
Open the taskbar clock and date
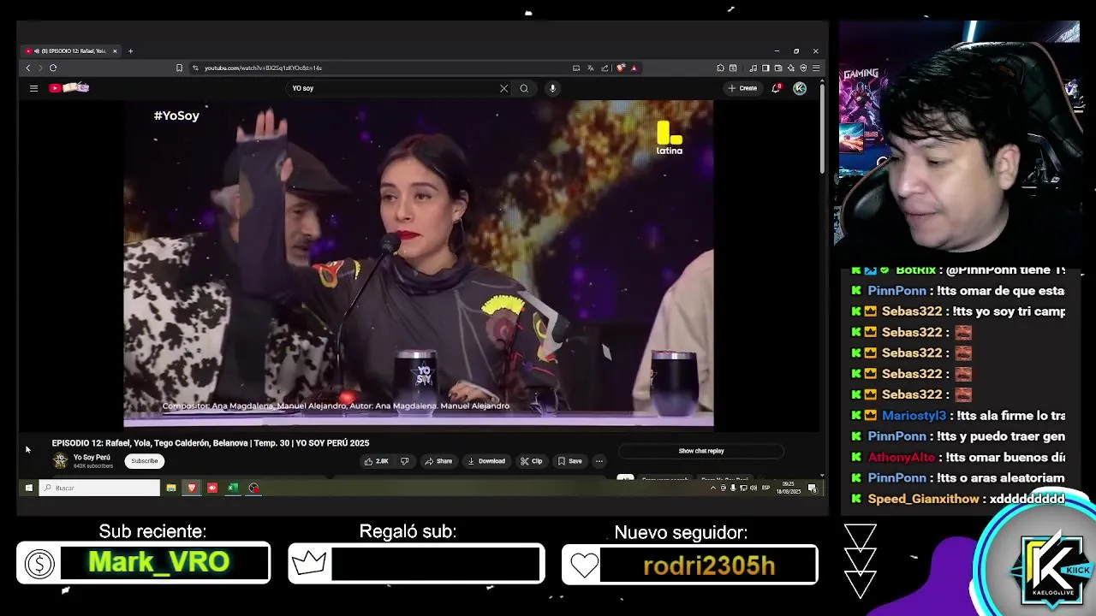[789, 488]
